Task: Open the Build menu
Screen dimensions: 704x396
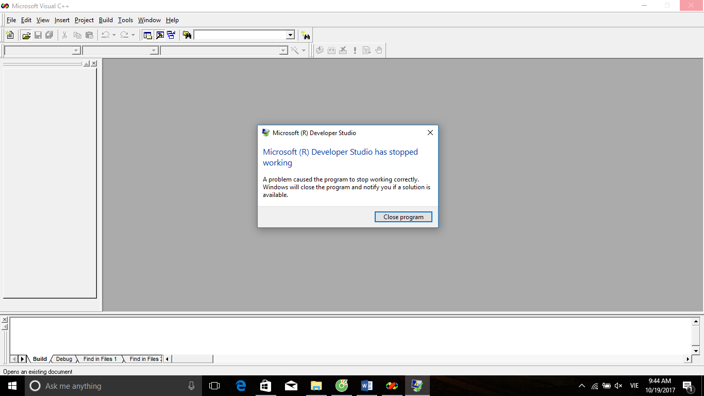Action: tap(106, 20)
